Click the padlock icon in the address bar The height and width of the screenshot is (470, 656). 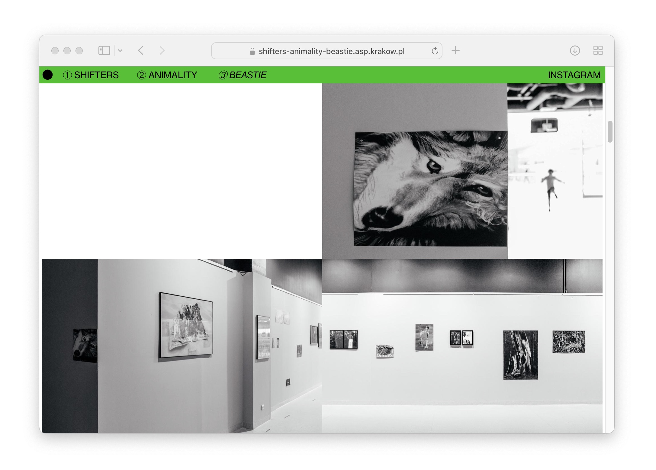pyautogui.click(x=252, y=51)
